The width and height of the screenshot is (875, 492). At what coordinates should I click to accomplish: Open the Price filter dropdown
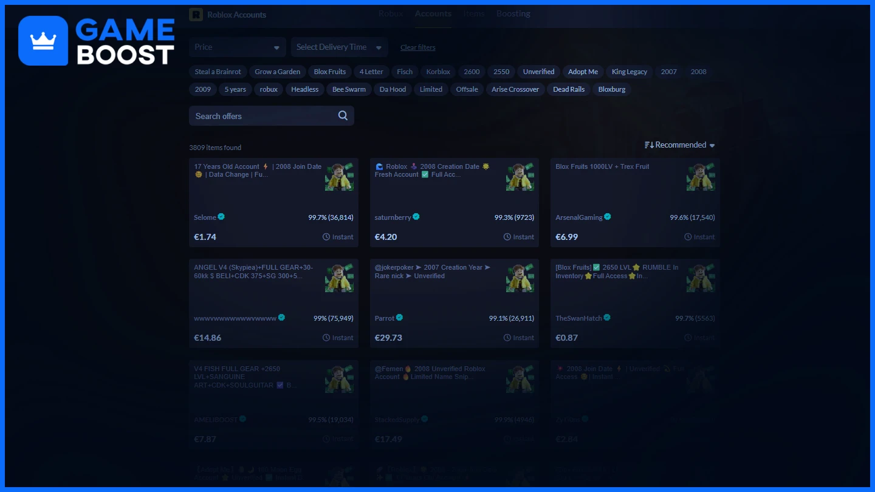(x=238, y=47)
